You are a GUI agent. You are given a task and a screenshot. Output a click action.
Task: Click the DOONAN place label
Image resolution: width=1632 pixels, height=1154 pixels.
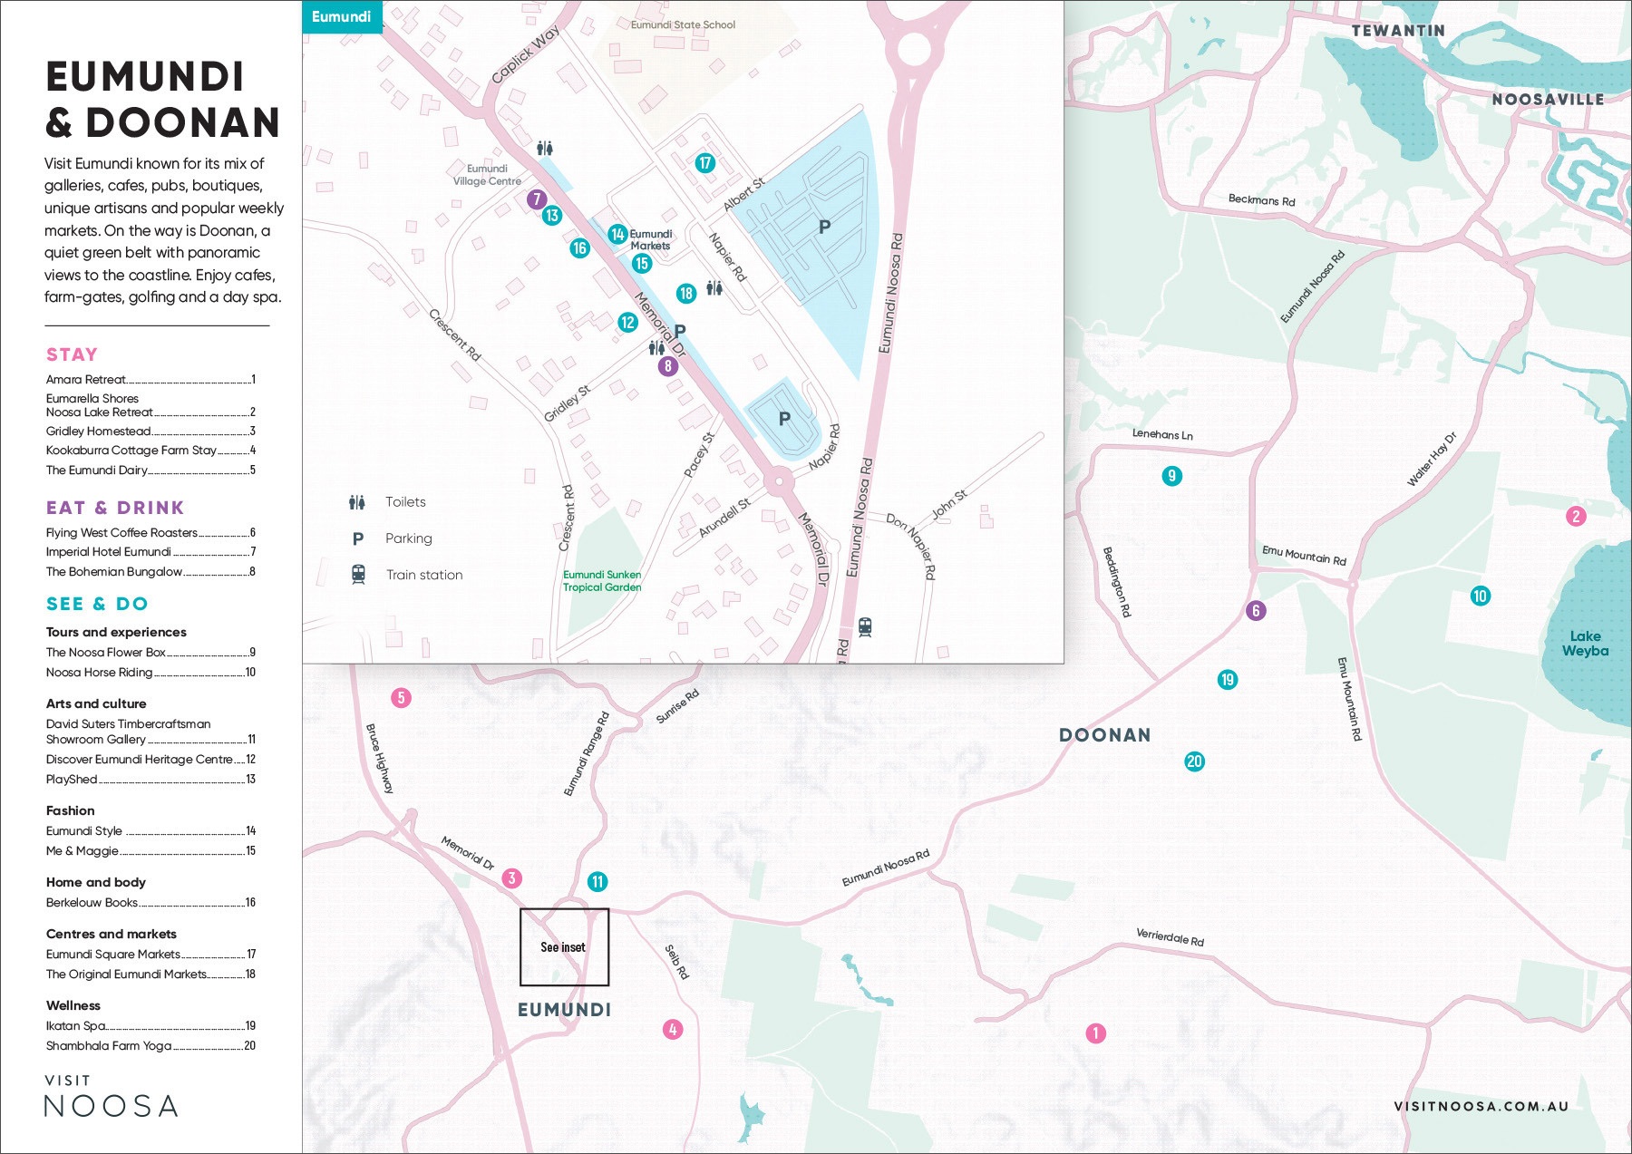click(1105, 735)
